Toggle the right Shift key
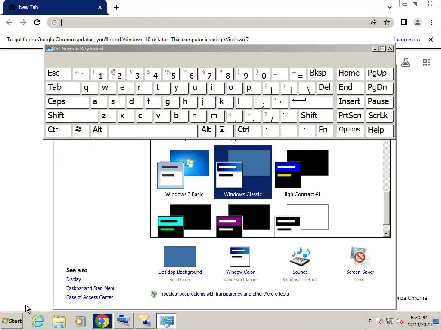Image resolution: width=441 pixels, height=330 pixels. (316, 116)
